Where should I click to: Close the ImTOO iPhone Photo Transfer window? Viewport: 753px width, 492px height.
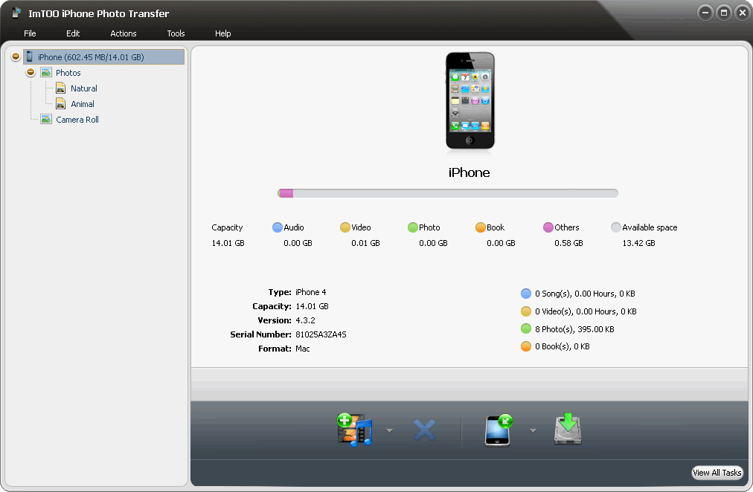pos(743,13)
